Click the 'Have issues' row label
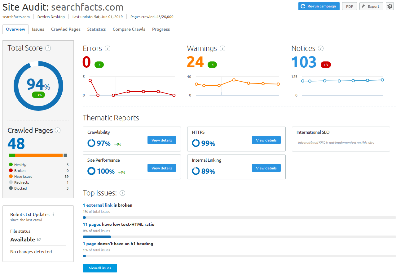Viewport: 396px width, 274px height. click(x=23, y=177)
